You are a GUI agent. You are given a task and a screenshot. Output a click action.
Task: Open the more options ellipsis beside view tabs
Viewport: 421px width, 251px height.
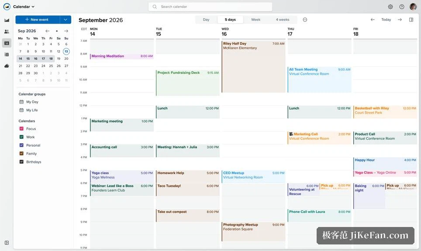click(305, 20)
